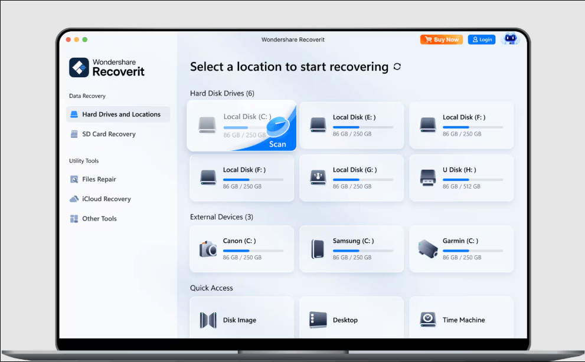Screen dimensions: 585x362
Task: Click the Hard Disk Drives (6) heading
Action: (223, 94)
